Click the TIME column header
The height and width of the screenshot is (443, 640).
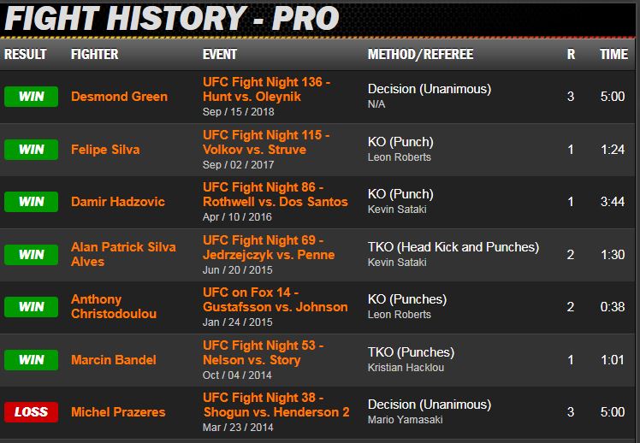613,55
